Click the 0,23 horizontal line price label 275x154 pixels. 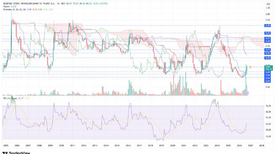pos(267,38)
